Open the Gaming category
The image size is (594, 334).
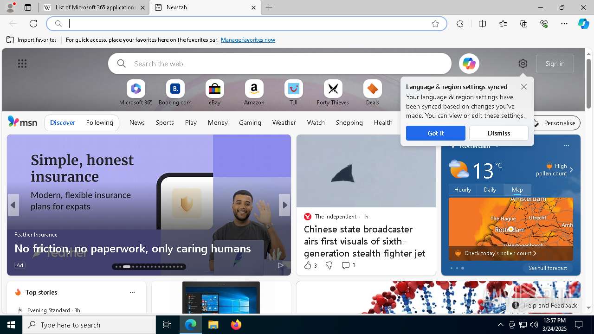coord(250,122)
